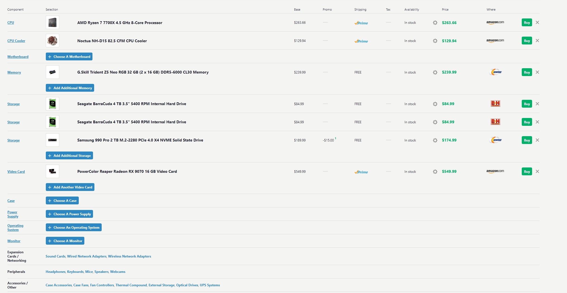Open the CPU component link
The height and width of the screenshot is (293, 567).
11,23
